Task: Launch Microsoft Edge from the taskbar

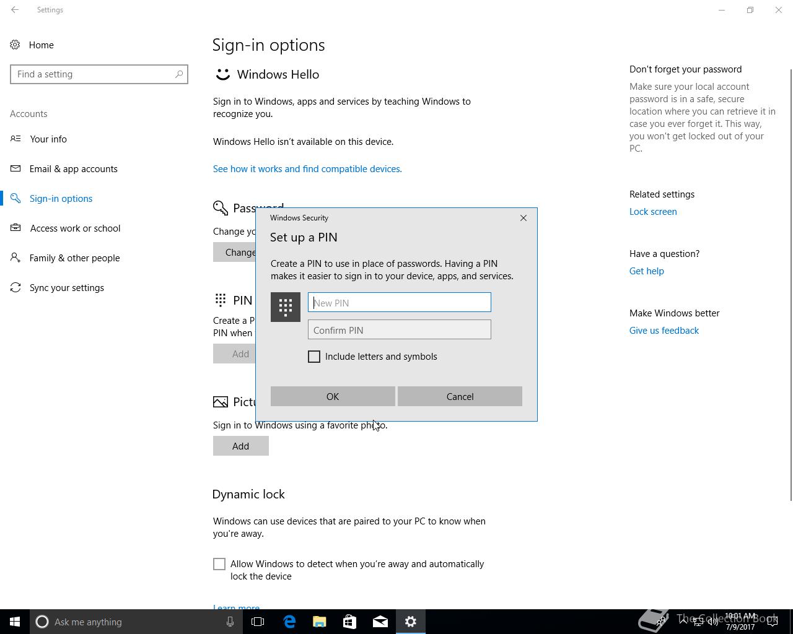Action: tap(289, 622)
